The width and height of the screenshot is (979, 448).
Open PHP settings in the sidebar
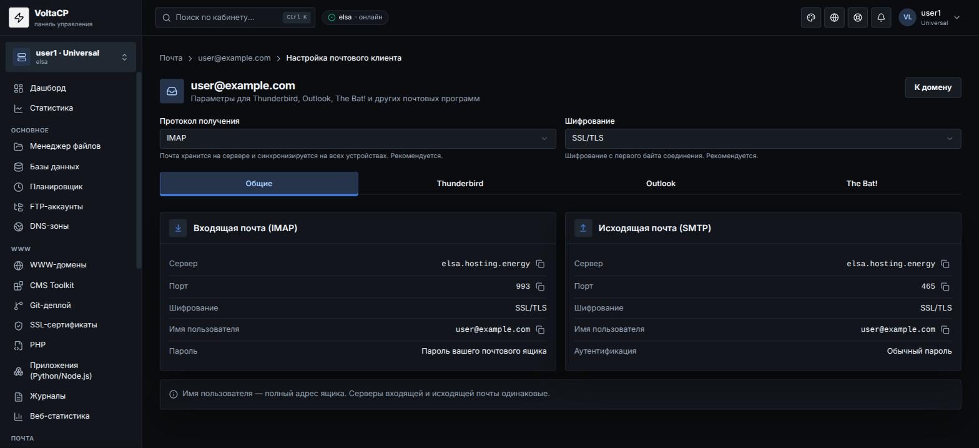71,345
